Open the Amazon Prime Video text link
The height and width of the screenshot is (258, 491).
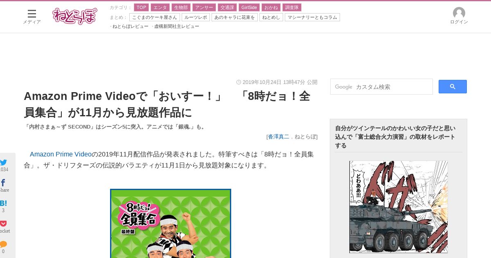pos(61,154)
